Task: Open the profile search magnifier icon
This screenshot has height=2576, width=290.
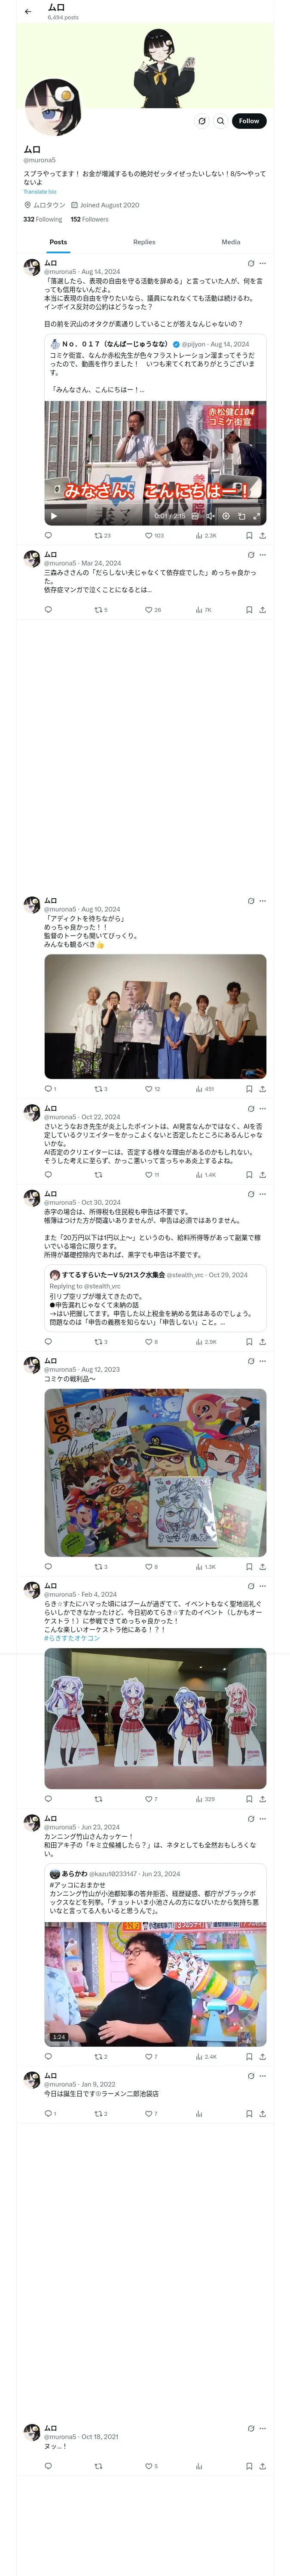Action: [221, 121]
